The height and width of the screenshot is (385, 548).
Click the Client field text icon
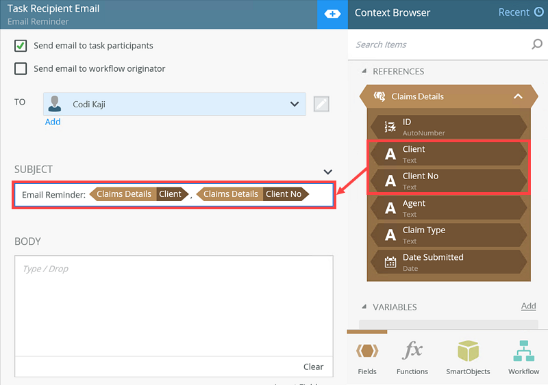coord(390,154)
